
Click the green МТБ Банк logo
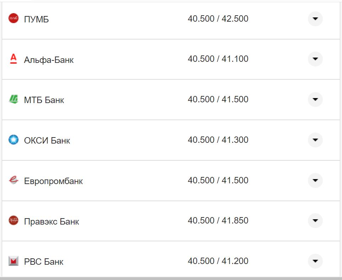coord(13,99)
